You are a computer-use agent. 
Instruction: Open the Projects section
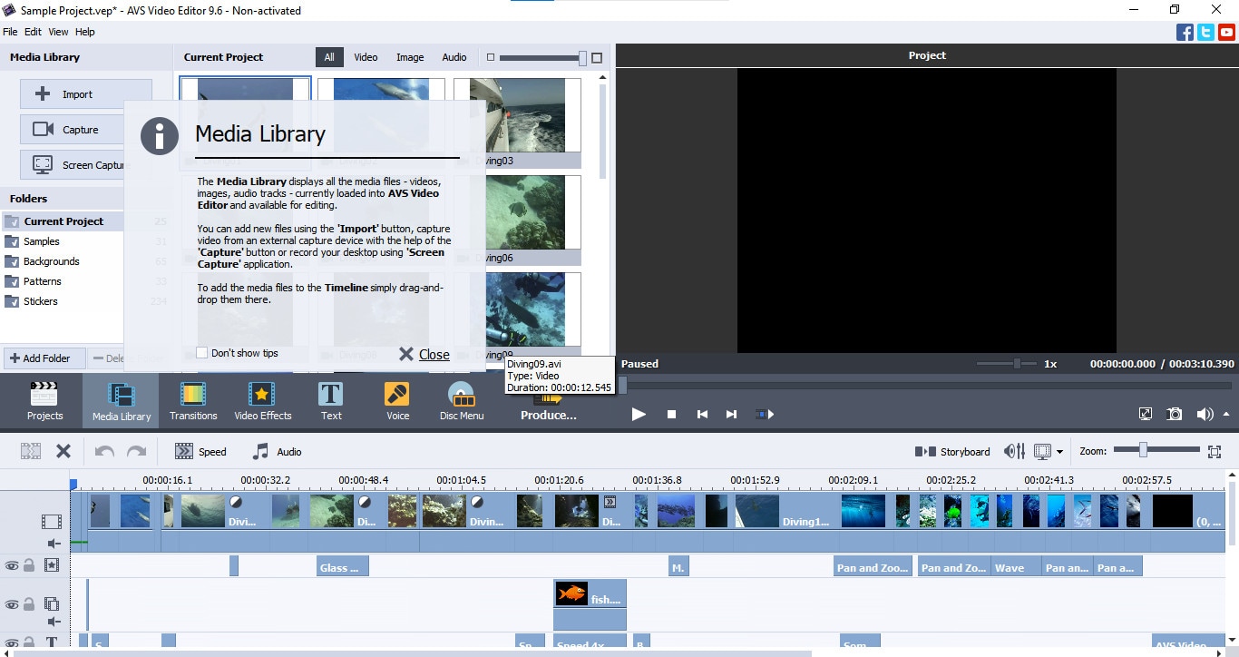pyautogui.click(x=44, y=401)
